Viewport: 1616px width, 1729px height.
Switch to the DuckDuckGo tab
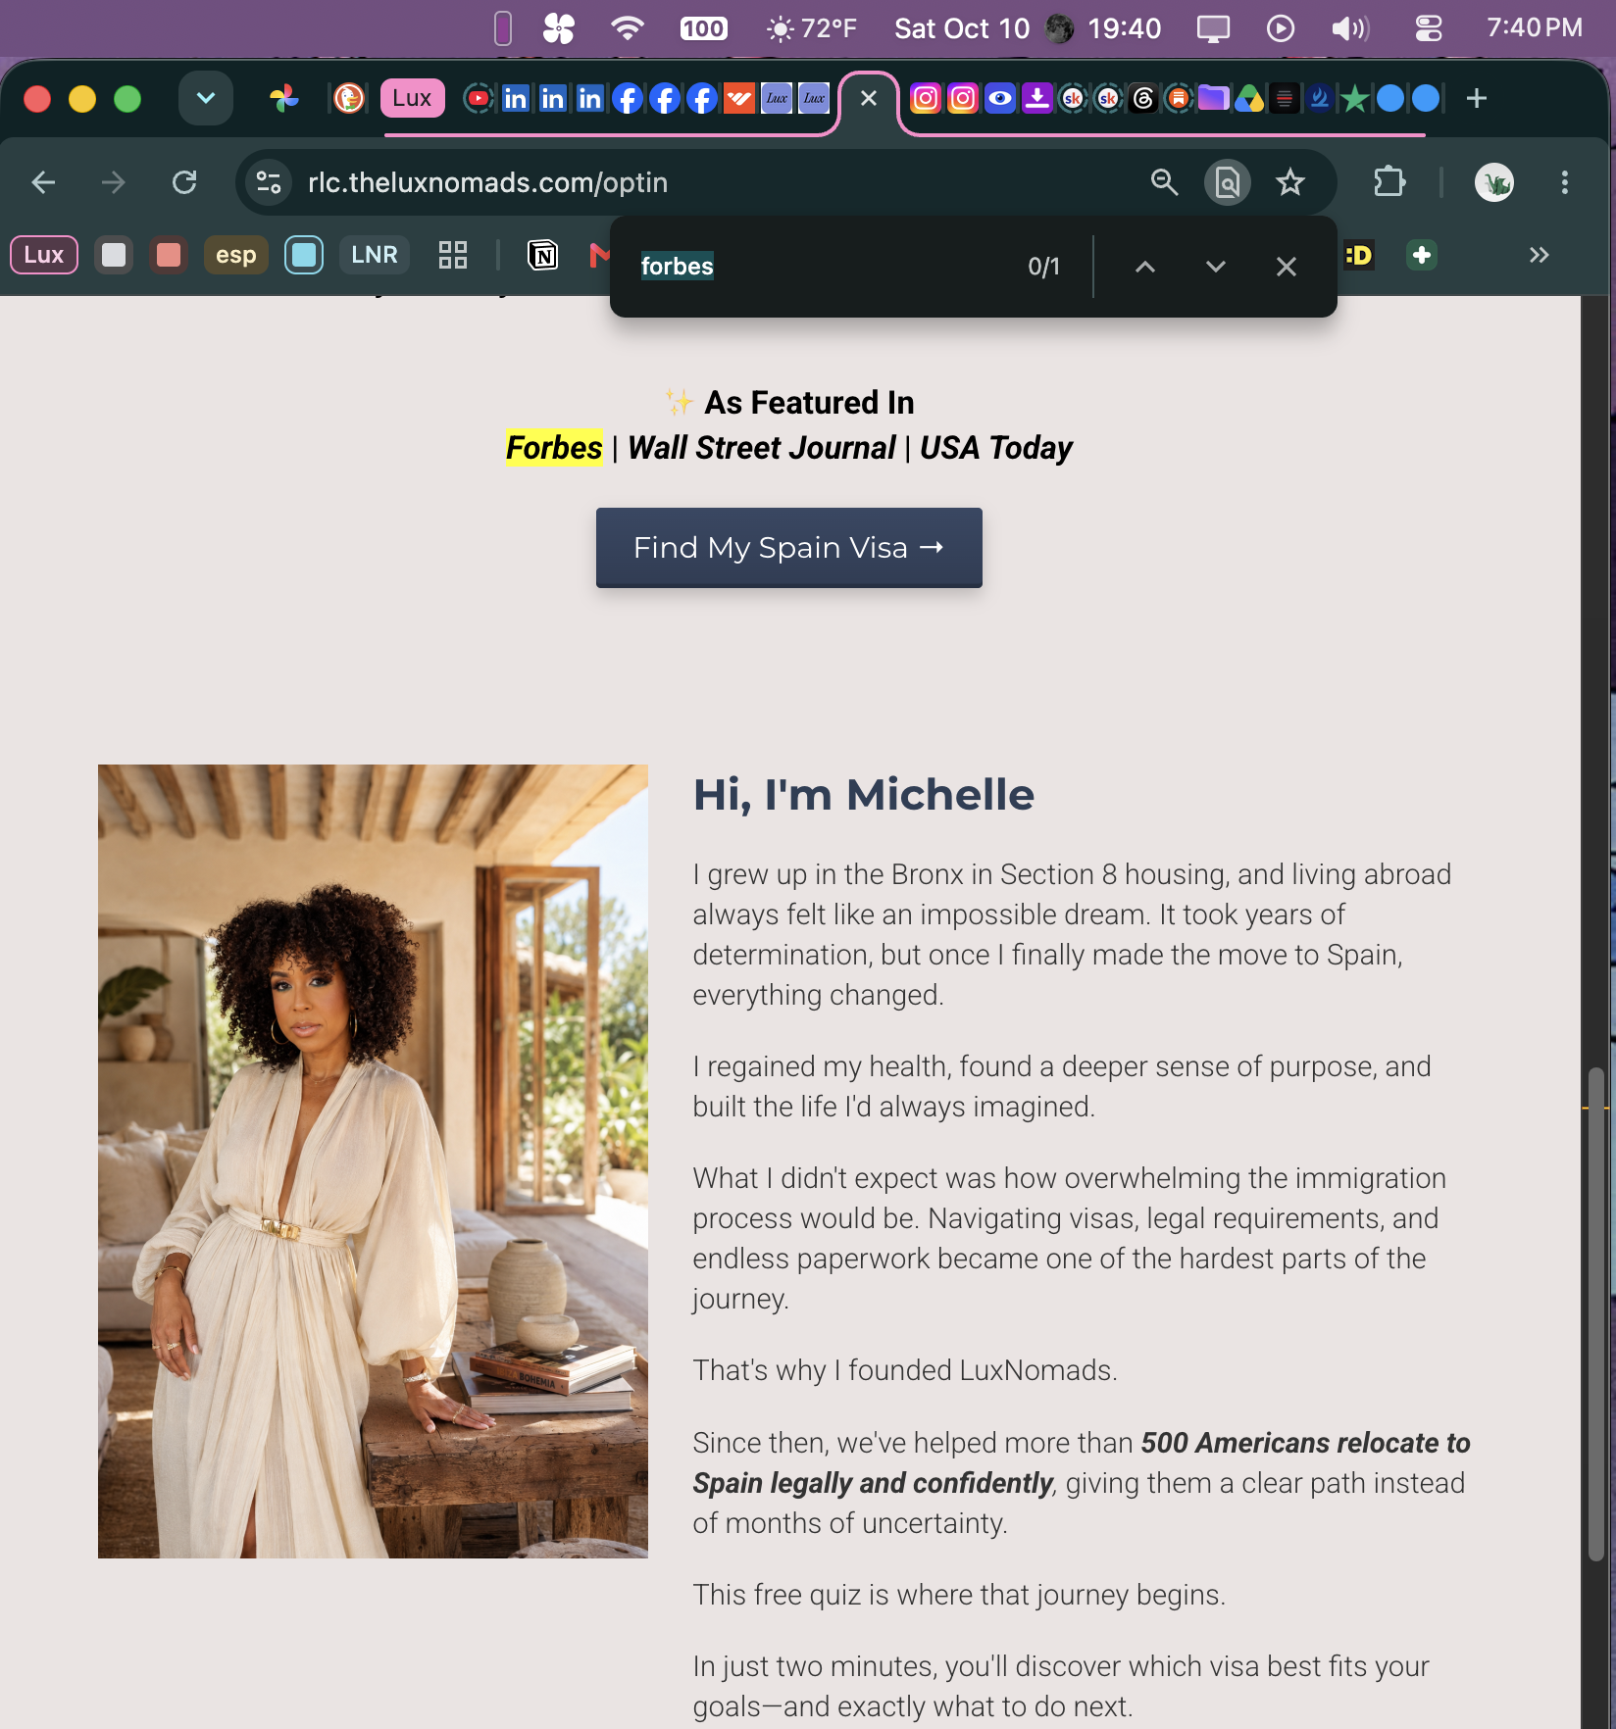pos(349,98)
